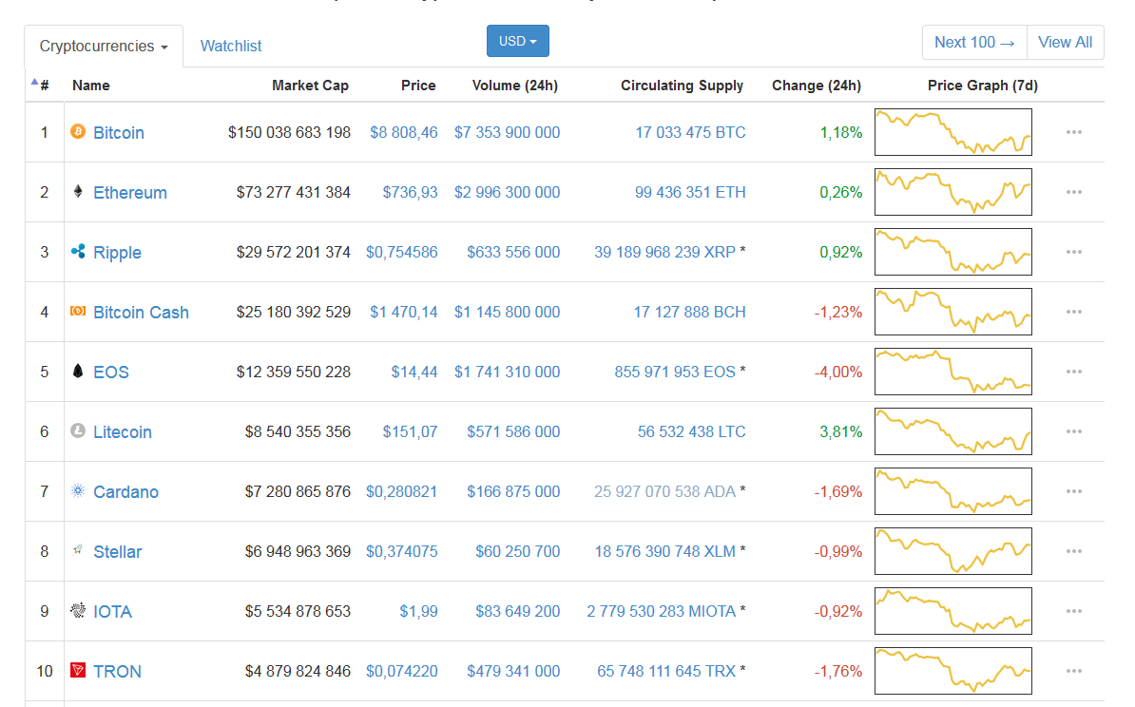Click Stellar price $0,374075
This screenshot has width=1135, height=707.
coord(402,551)
